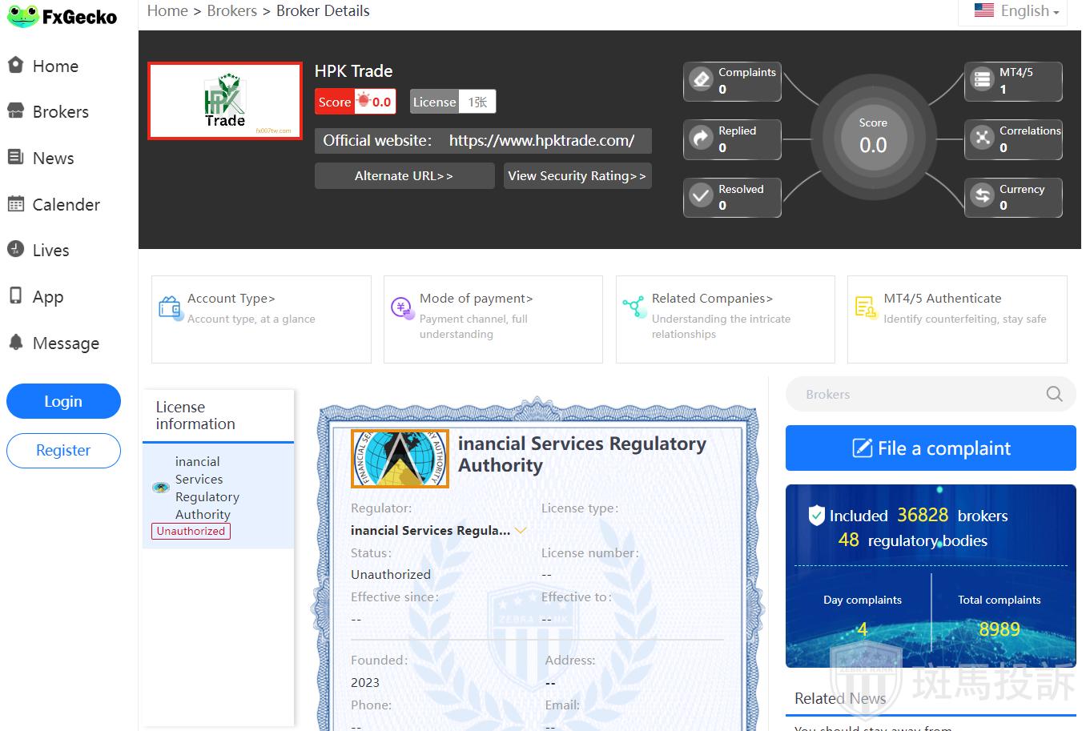Click View Security Rating button

pos(577,176)
